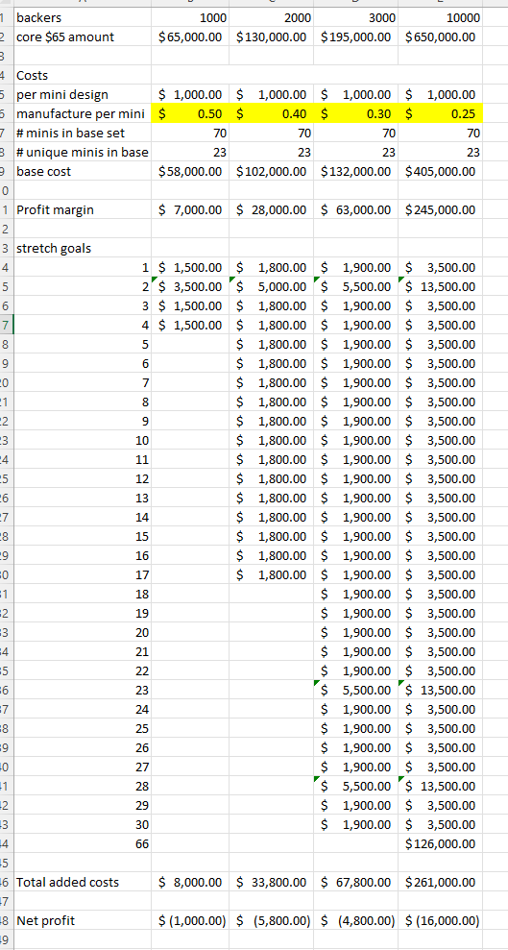The image size is (508, 950).
Task: Select the $650,000.00 core amount cell
Action: click(440, 37)
